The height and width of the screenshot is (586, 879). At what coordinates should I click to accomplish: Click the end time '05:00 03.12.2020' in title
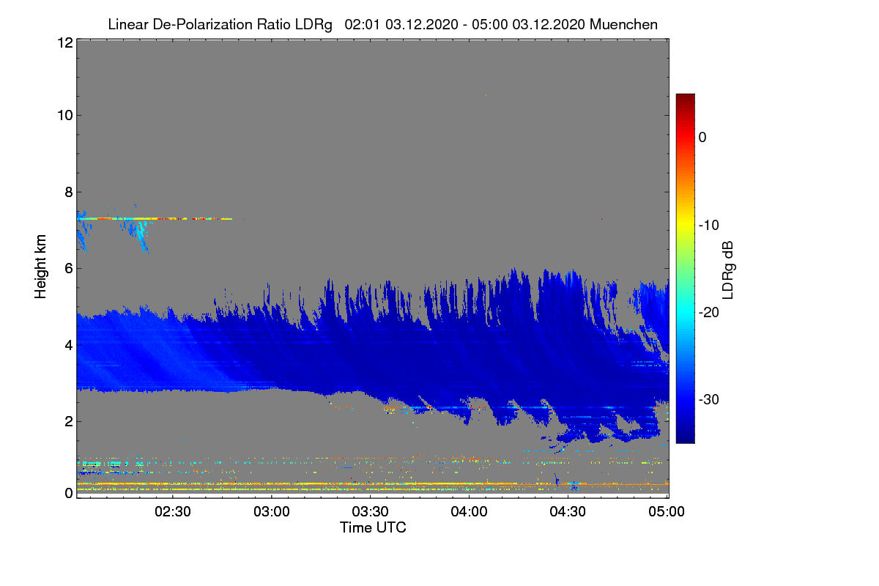pos(530,25)
